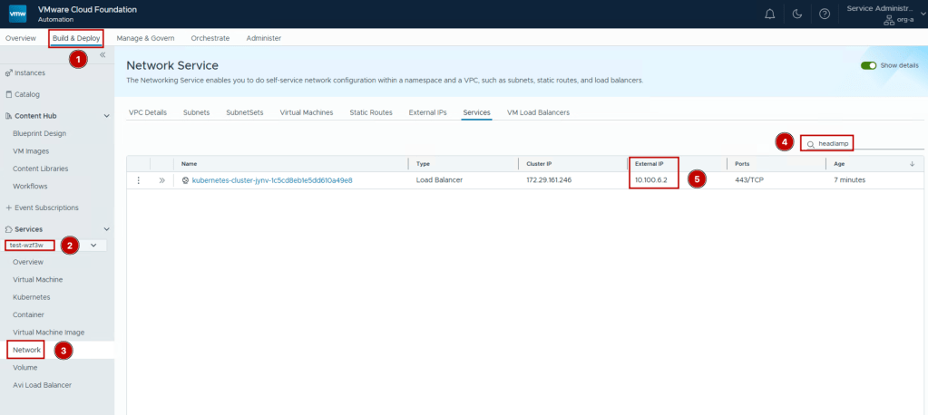Click the Catalog sidebar icon

coord(8,94)
